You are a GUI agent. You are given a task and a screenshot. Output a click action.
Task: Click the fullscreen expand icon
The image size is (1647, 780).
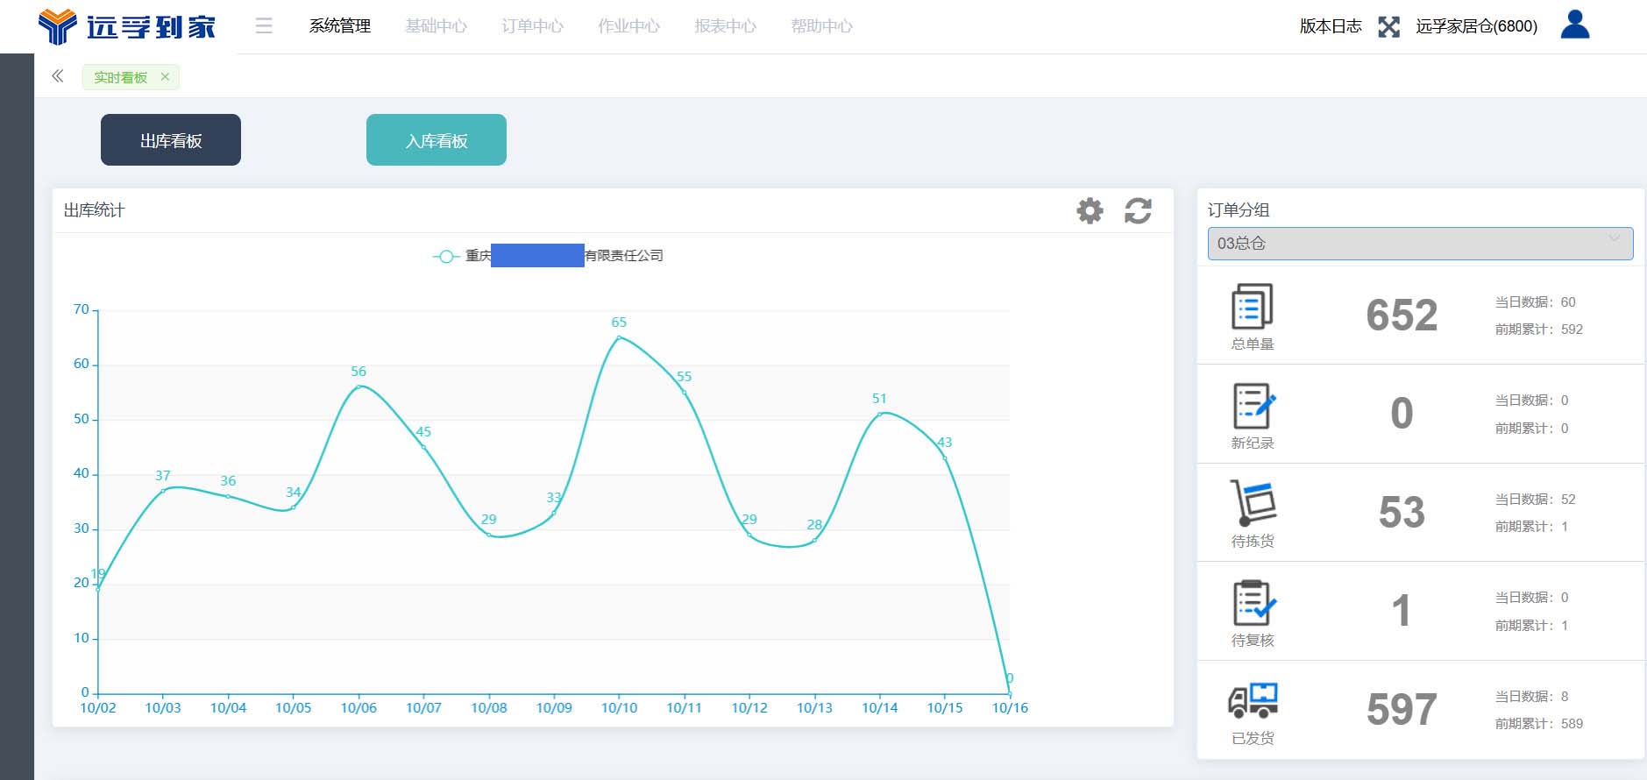[x=1388, y=27]
